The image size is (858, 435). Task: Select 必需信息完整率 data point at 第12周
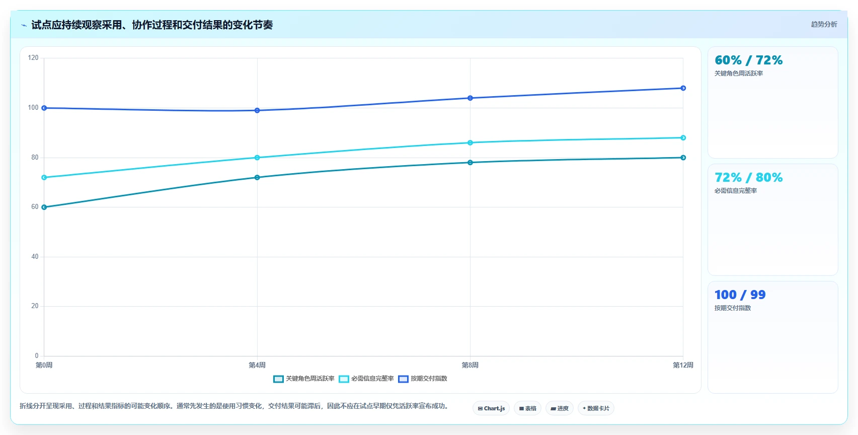click(683, 138)
